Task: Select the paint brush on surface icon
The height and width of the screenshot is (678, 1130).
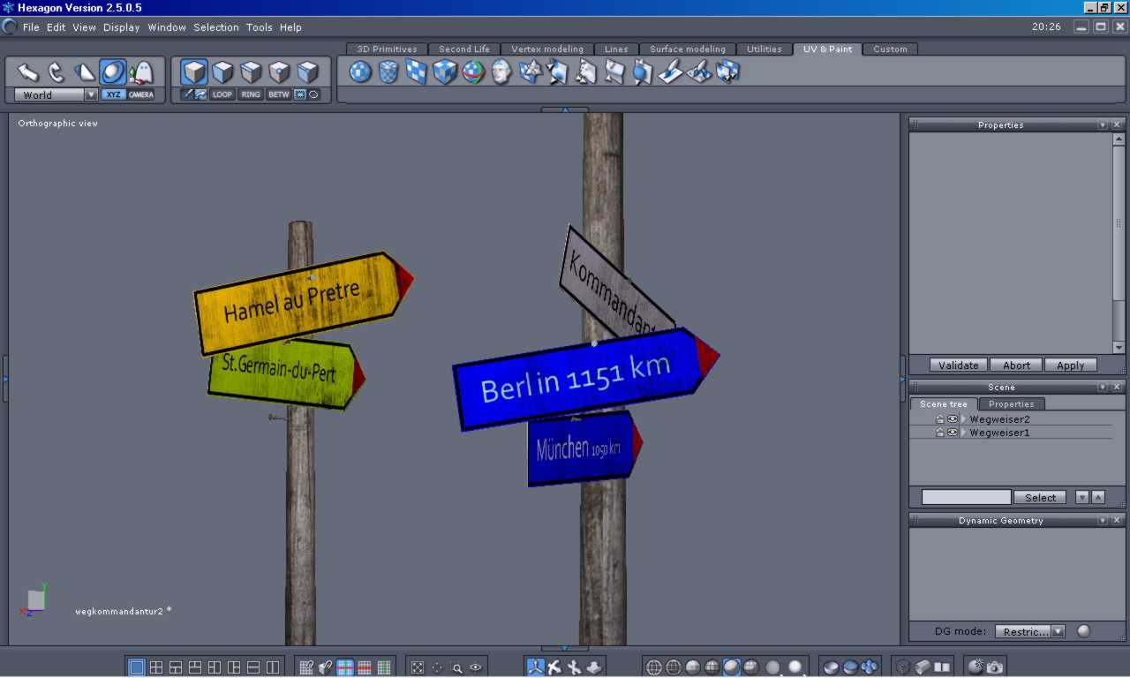Action: coord(671,72)
